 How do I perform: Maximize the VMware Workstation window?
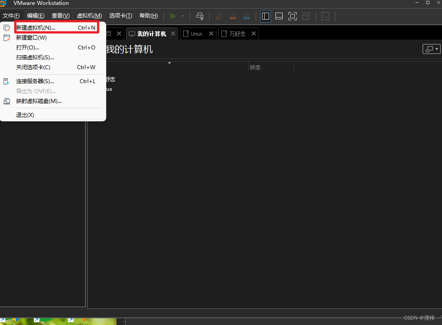pyautogui.click(x=428, y=3)
